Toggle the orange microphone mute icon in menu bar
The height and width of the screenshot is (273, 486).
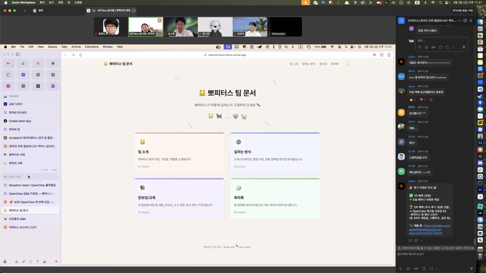306,2
